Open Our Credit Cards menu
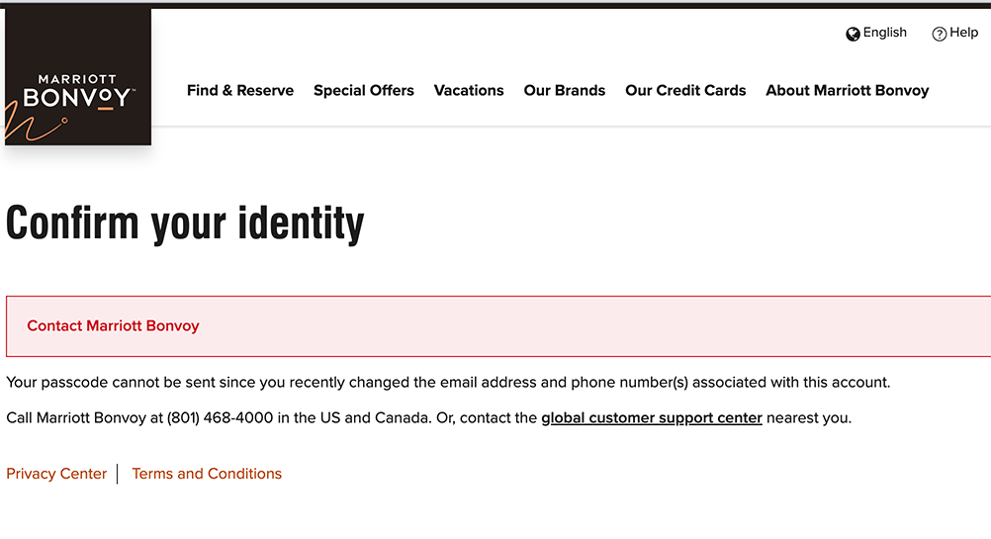Screen dimensions: 991x539 pyautogui.click(x=685, y=90)
